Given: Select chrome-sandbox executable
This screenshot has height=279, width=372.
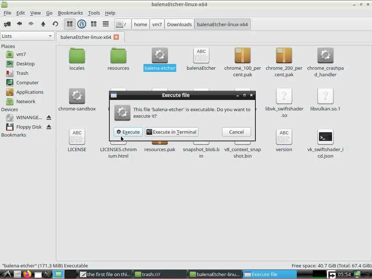Looking at the screenshot, I should 77,100.
